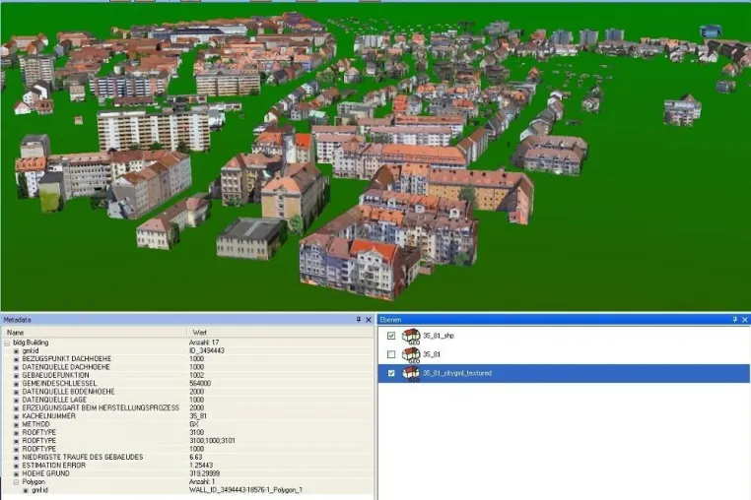The image size is (751, 500).
Task: Select the HOEHE GRUND attribute row
Action: (187, 473)
